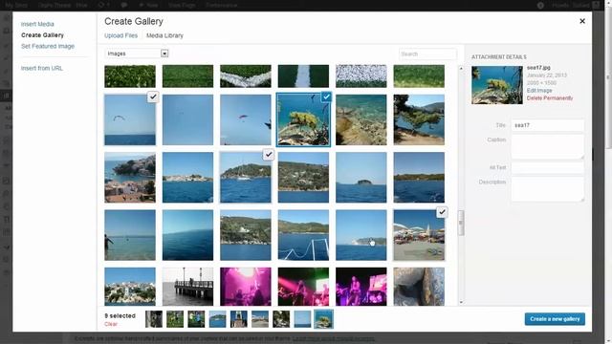Choose Insert from URL
Screen dimensions: 612x344
coord(42,68)
